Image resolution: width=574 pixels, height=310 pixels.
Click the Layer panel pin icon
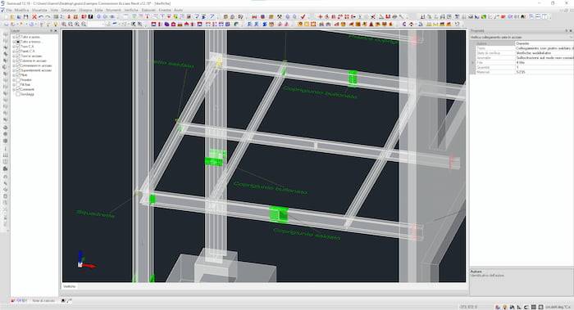point(51,30)
